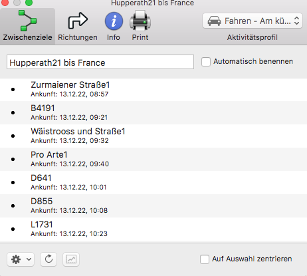This screenshot has height=276, width=307.
Task: Open the Zwischenziele waypoints tab
Action: tap(27, 26)
